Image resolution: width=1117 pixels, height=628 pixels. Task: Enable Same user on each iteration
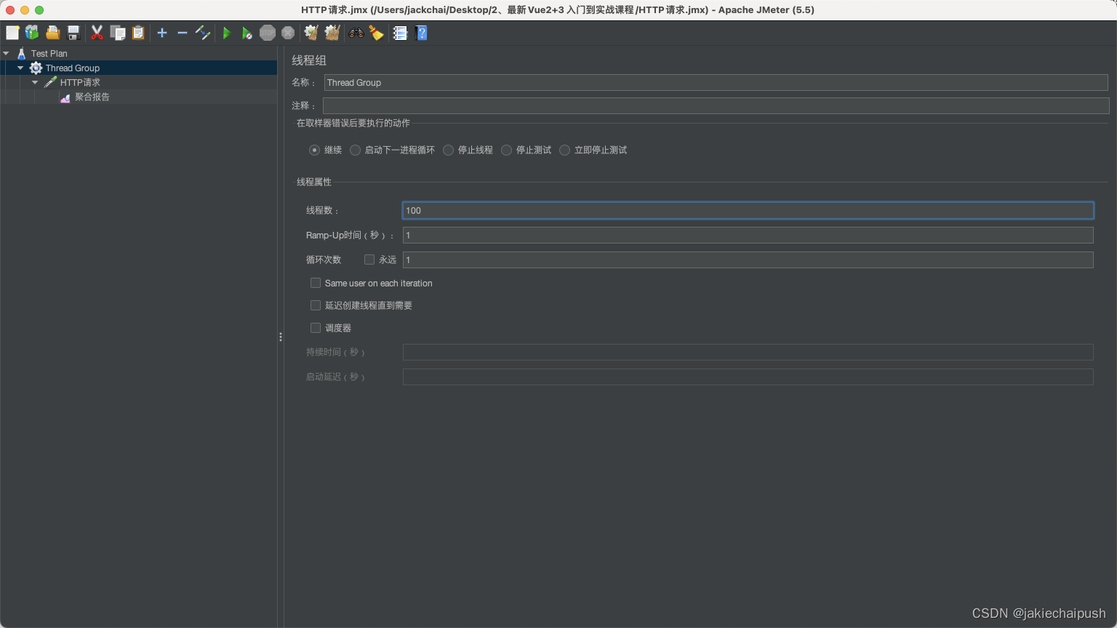pyautogui.click(x=316, y=283)
